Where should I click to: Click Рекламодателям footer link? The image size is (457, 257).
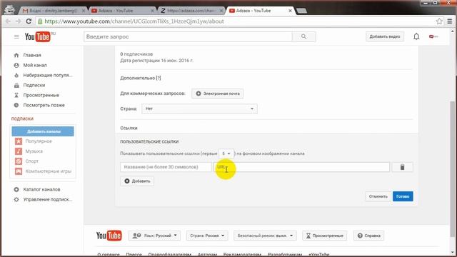(x=242, y=254)
